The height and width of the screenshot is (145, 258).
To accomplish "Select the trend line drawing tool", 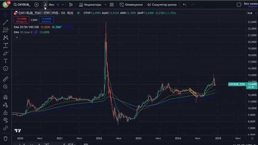I will coord(6,23).
